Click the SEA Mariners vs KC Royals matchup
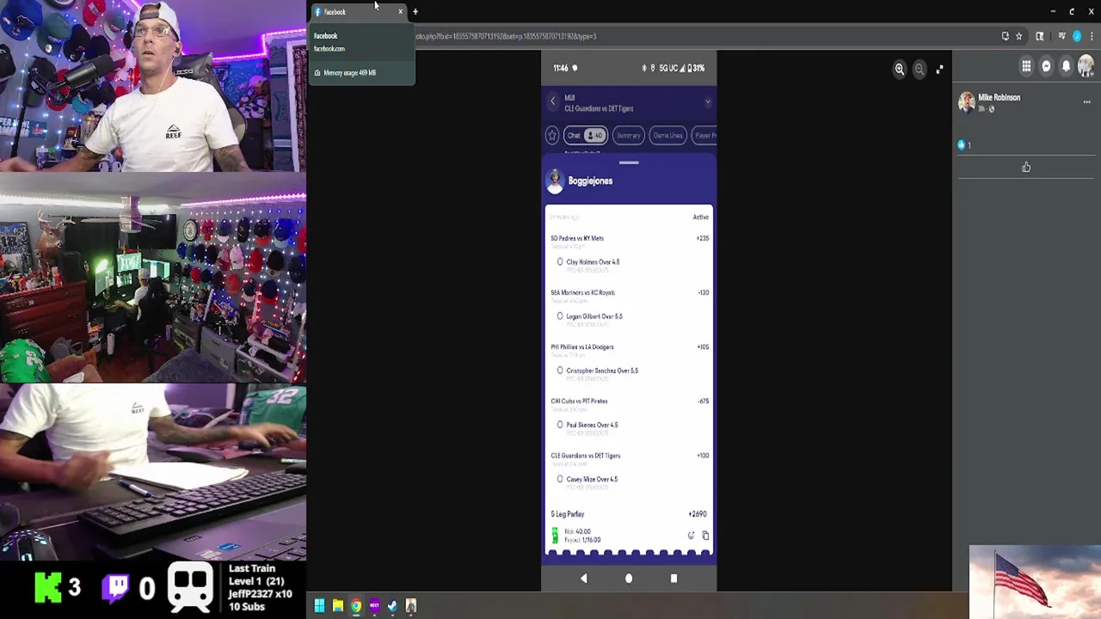1101x619 pixels. [582, 292]
